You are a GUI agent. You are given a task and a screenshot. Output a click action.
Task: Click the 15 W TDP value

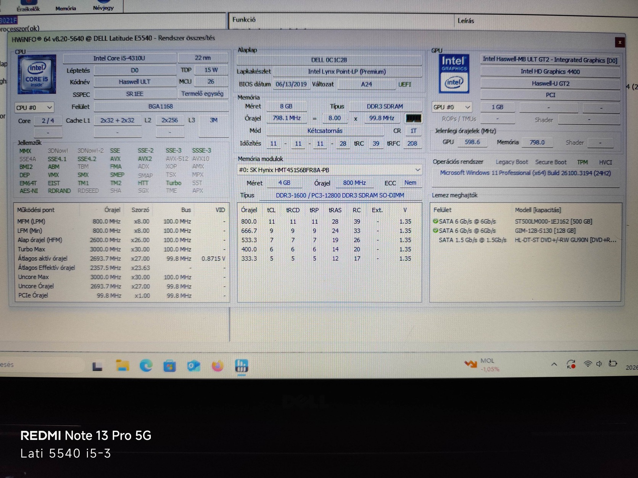(211, 70)
